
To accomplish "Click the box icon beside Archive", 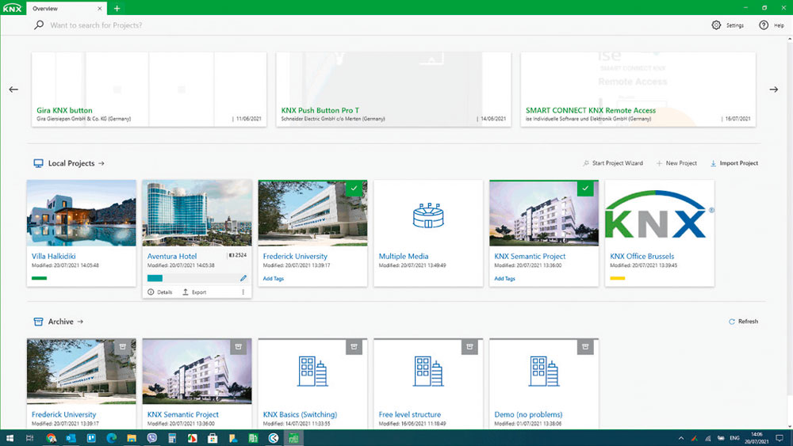I will pos(38,322).
